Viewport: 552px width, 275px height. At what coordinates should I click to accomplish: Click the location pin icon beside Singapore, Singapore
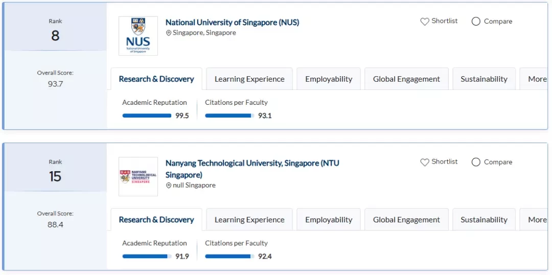[x=169, y=33]
